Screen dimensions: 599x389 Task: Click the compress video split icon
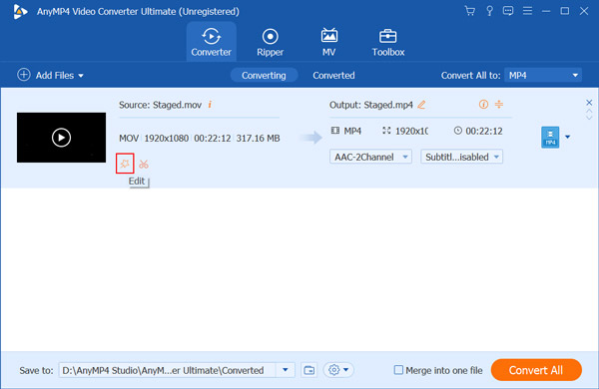499,104
